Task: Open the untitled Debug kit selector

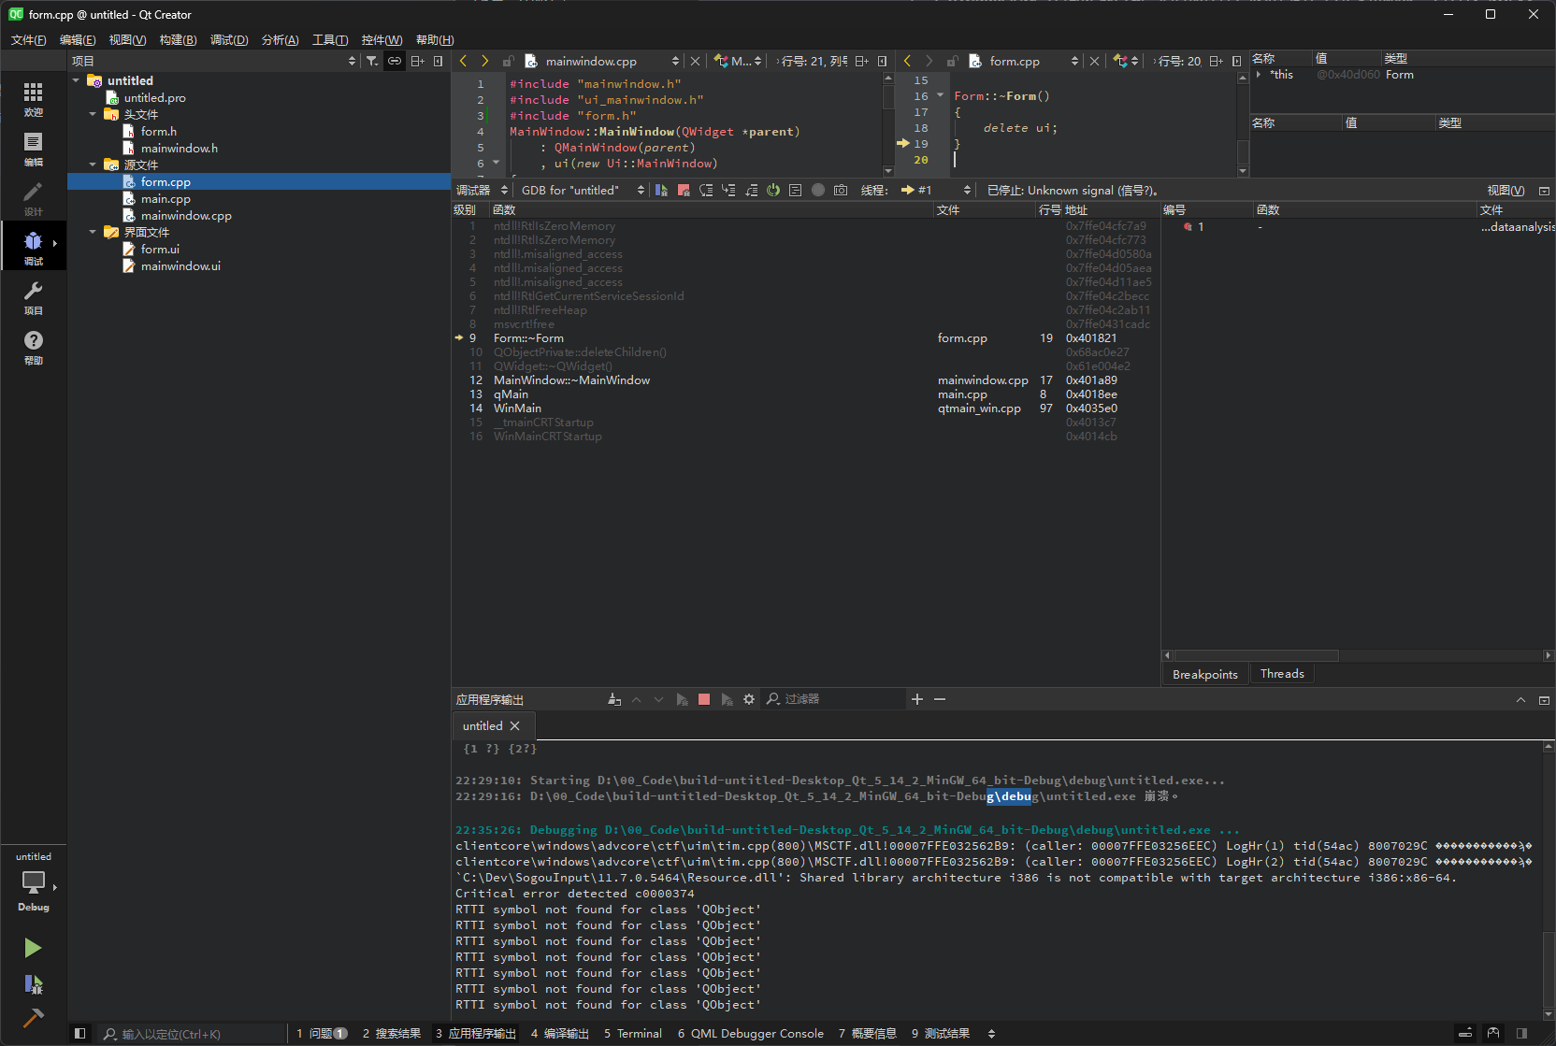Action: point(33,881)
